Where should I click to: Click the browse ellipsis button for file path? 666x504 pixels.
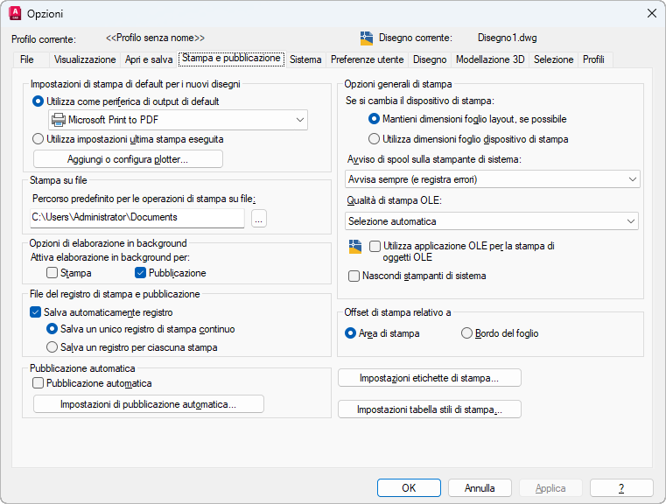point(258,218)
